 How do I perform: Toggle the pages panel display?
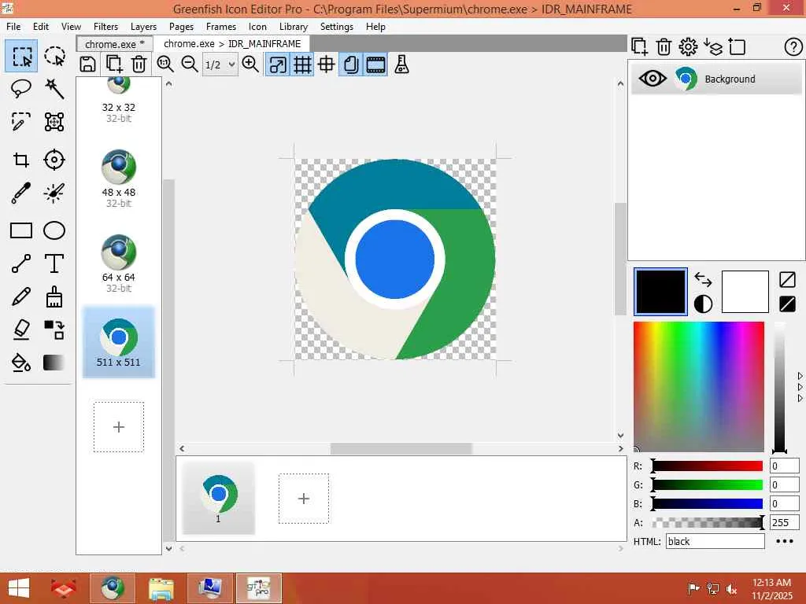coord(351,64)
